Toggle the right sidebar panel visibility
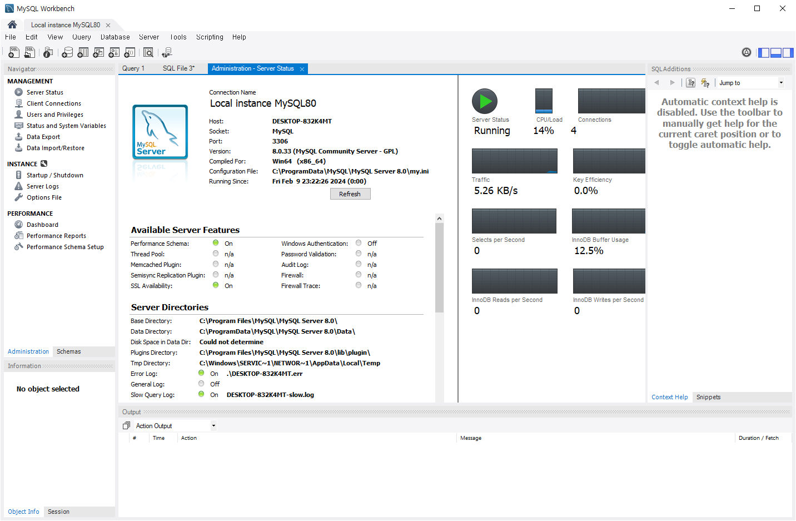 pos(788,53)
